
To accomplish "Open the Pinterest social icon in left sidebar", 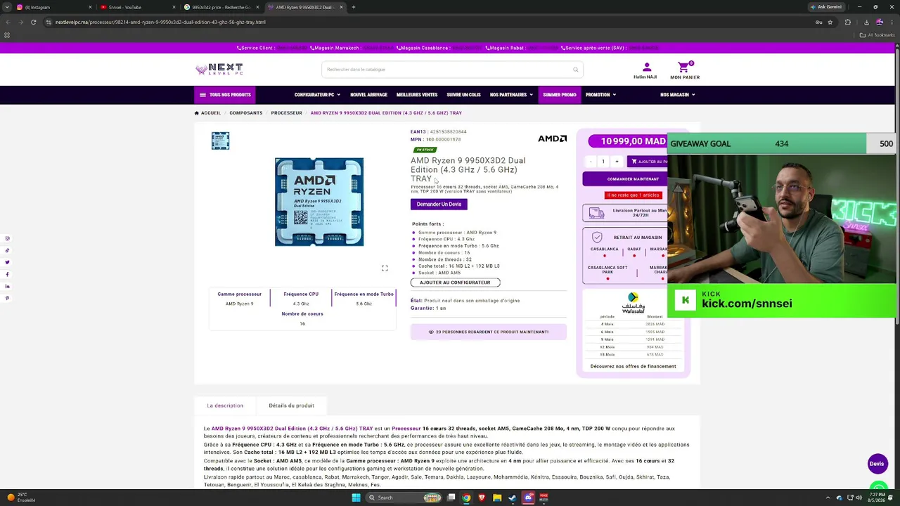I will pyautogui.click(x=7, y=298).
